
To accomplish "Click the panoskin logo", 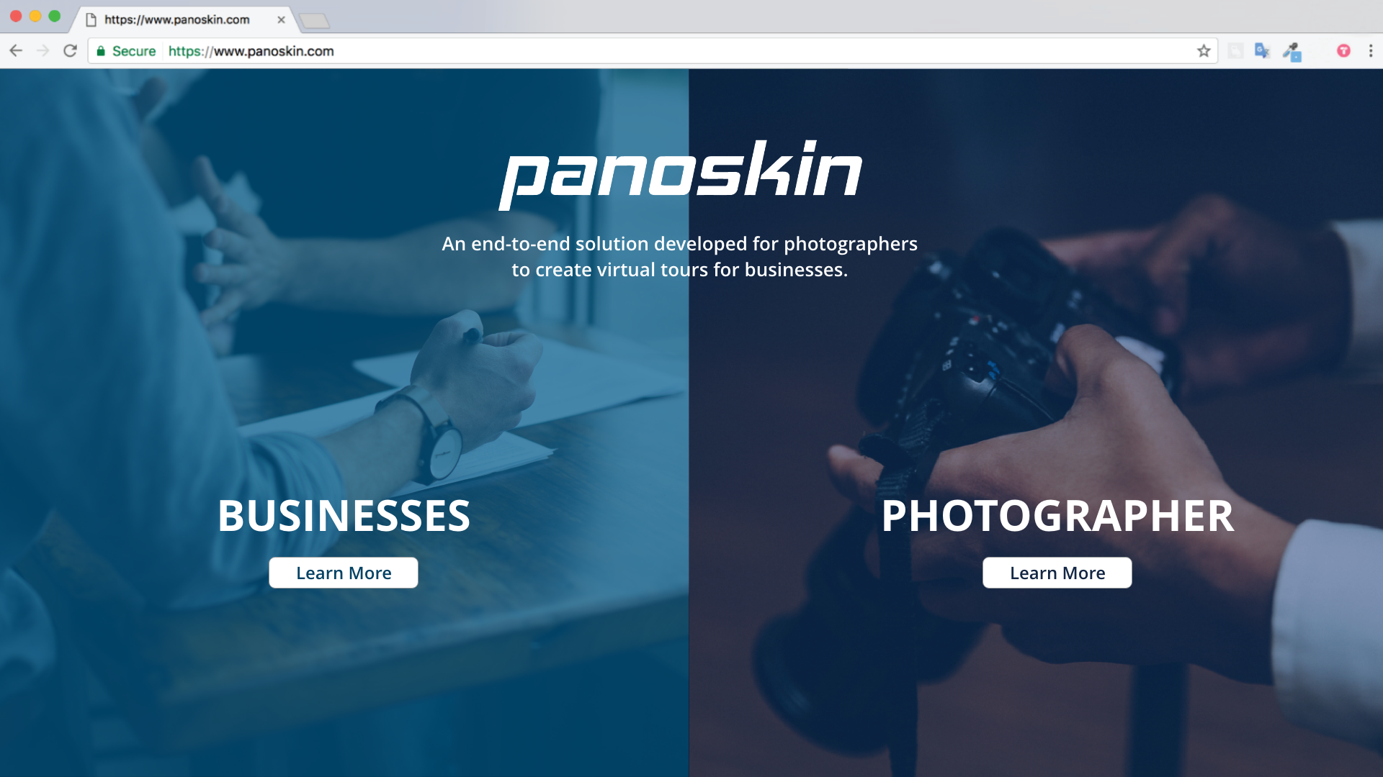I will (x=681, y=174).
